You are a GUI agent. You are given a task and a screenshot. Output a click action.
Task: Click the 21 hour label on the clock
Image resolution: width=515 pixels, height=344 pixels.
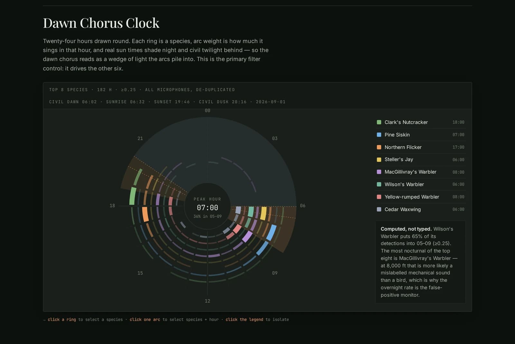coord(140,138)
